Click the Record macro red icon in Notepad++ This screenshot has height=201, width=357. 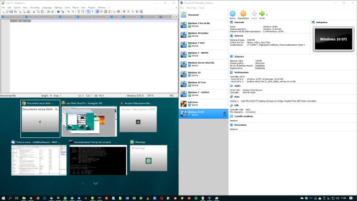[124, 12]
